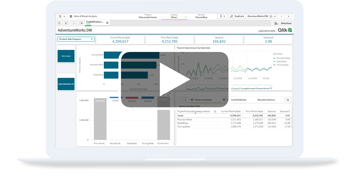The image size is (349, 188).
Task: Select Mountain Bikes row in table
Action: pos(234,120)
